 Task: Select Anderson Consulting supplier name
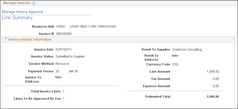[x=187, y=49]
